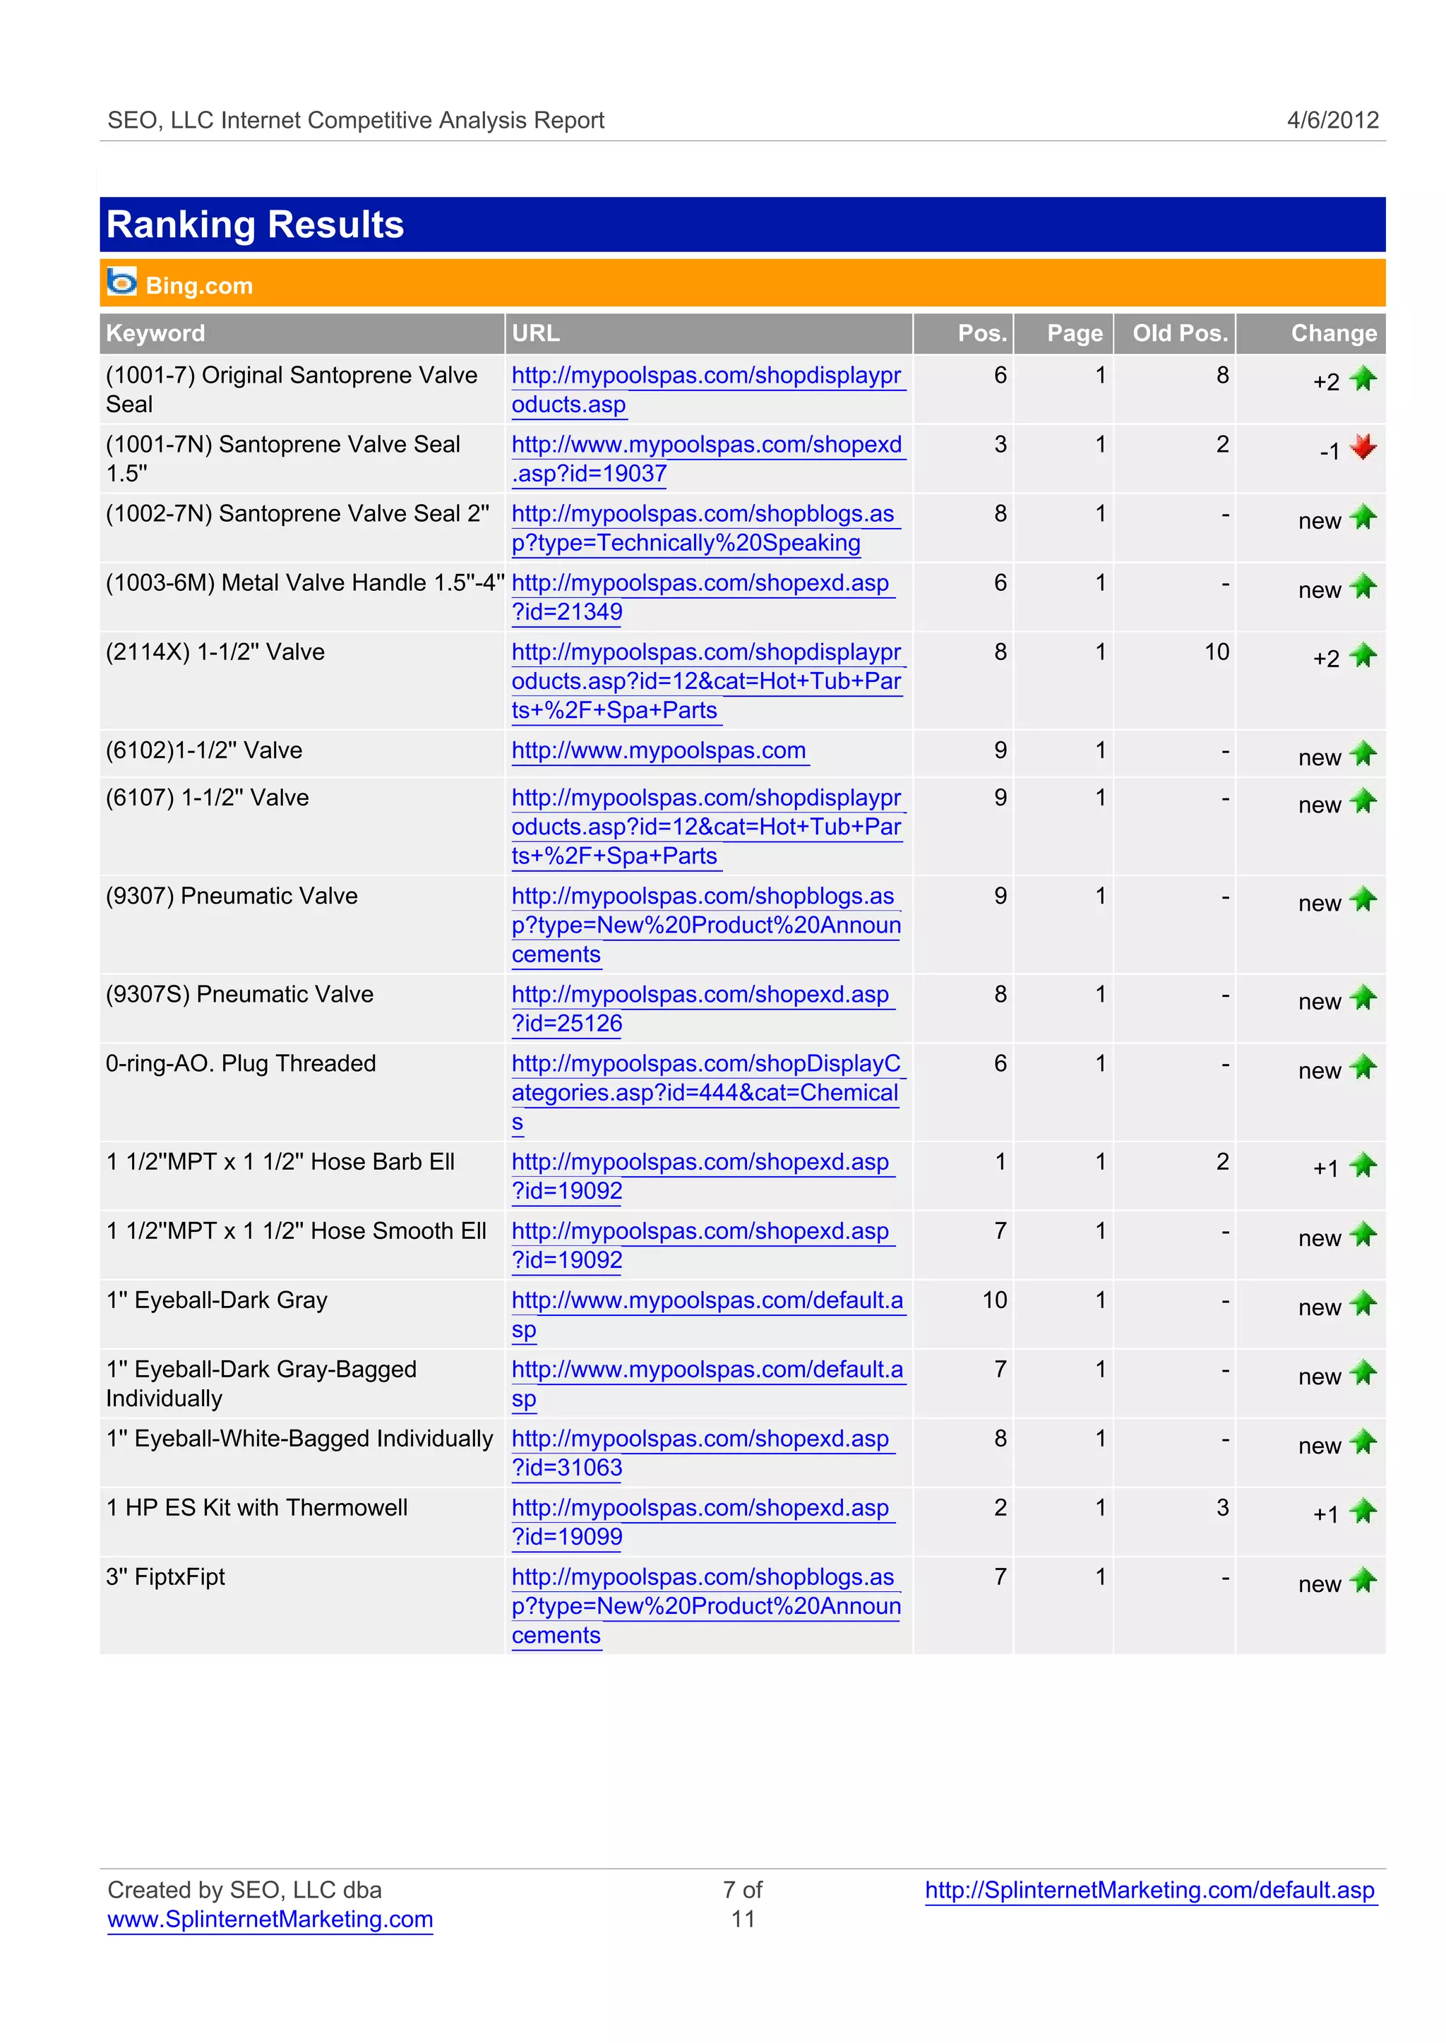Open shopexd.asp?id=25126 link
This screenshot has height=2043, width=1446.
point(703,1009)
